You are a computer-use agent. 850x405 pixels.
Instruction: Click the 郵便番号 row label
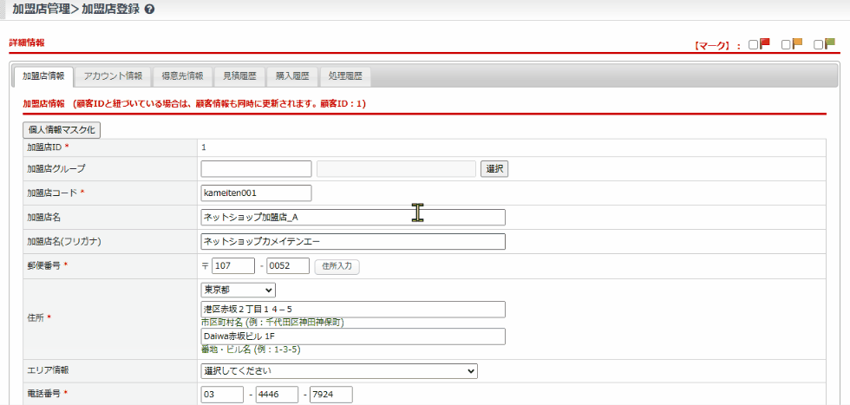click(44, 265)
